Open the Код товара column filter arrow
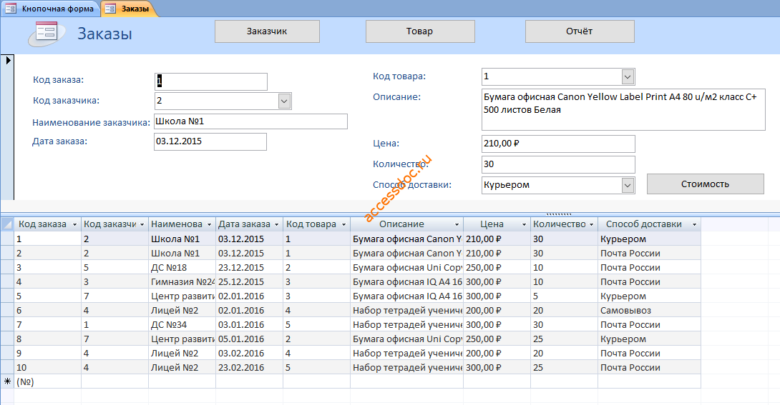Image resolution: width=780 pixels, height=405 pixels. point(343,225)
